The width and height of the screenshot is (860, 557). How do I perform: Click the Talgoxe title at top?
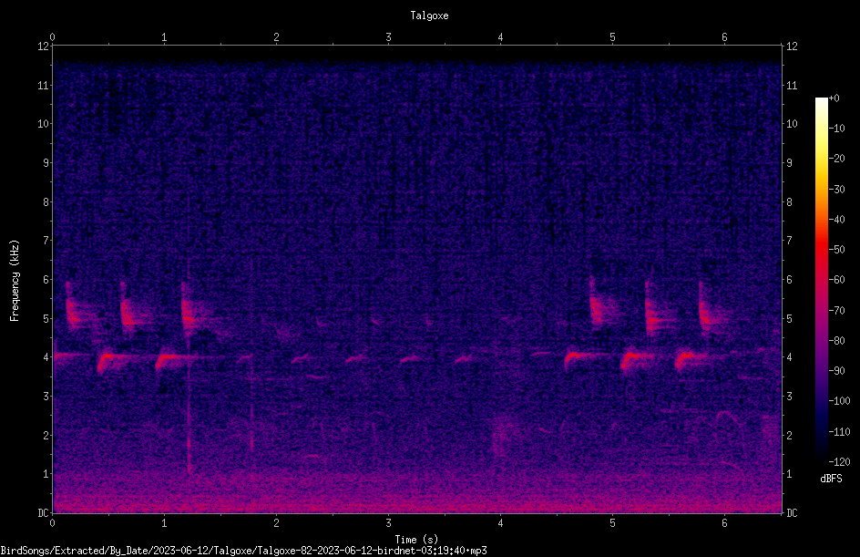(x=429, y=15)
